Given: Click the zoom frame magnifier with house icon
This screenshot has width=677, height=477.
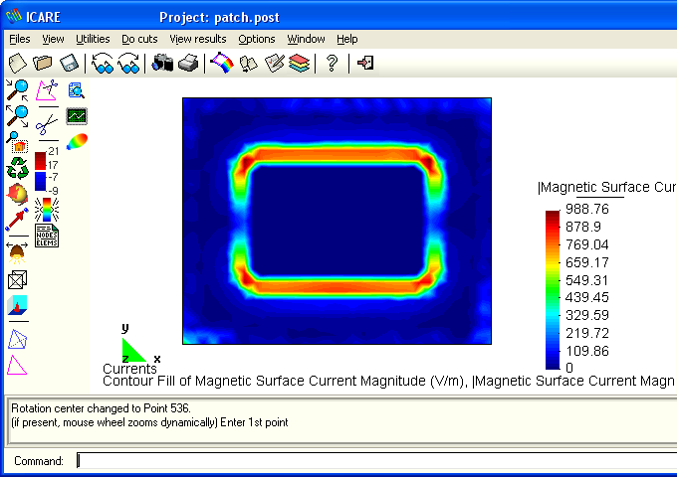Looking at the screenshot, I should click(x=17, y=142).
